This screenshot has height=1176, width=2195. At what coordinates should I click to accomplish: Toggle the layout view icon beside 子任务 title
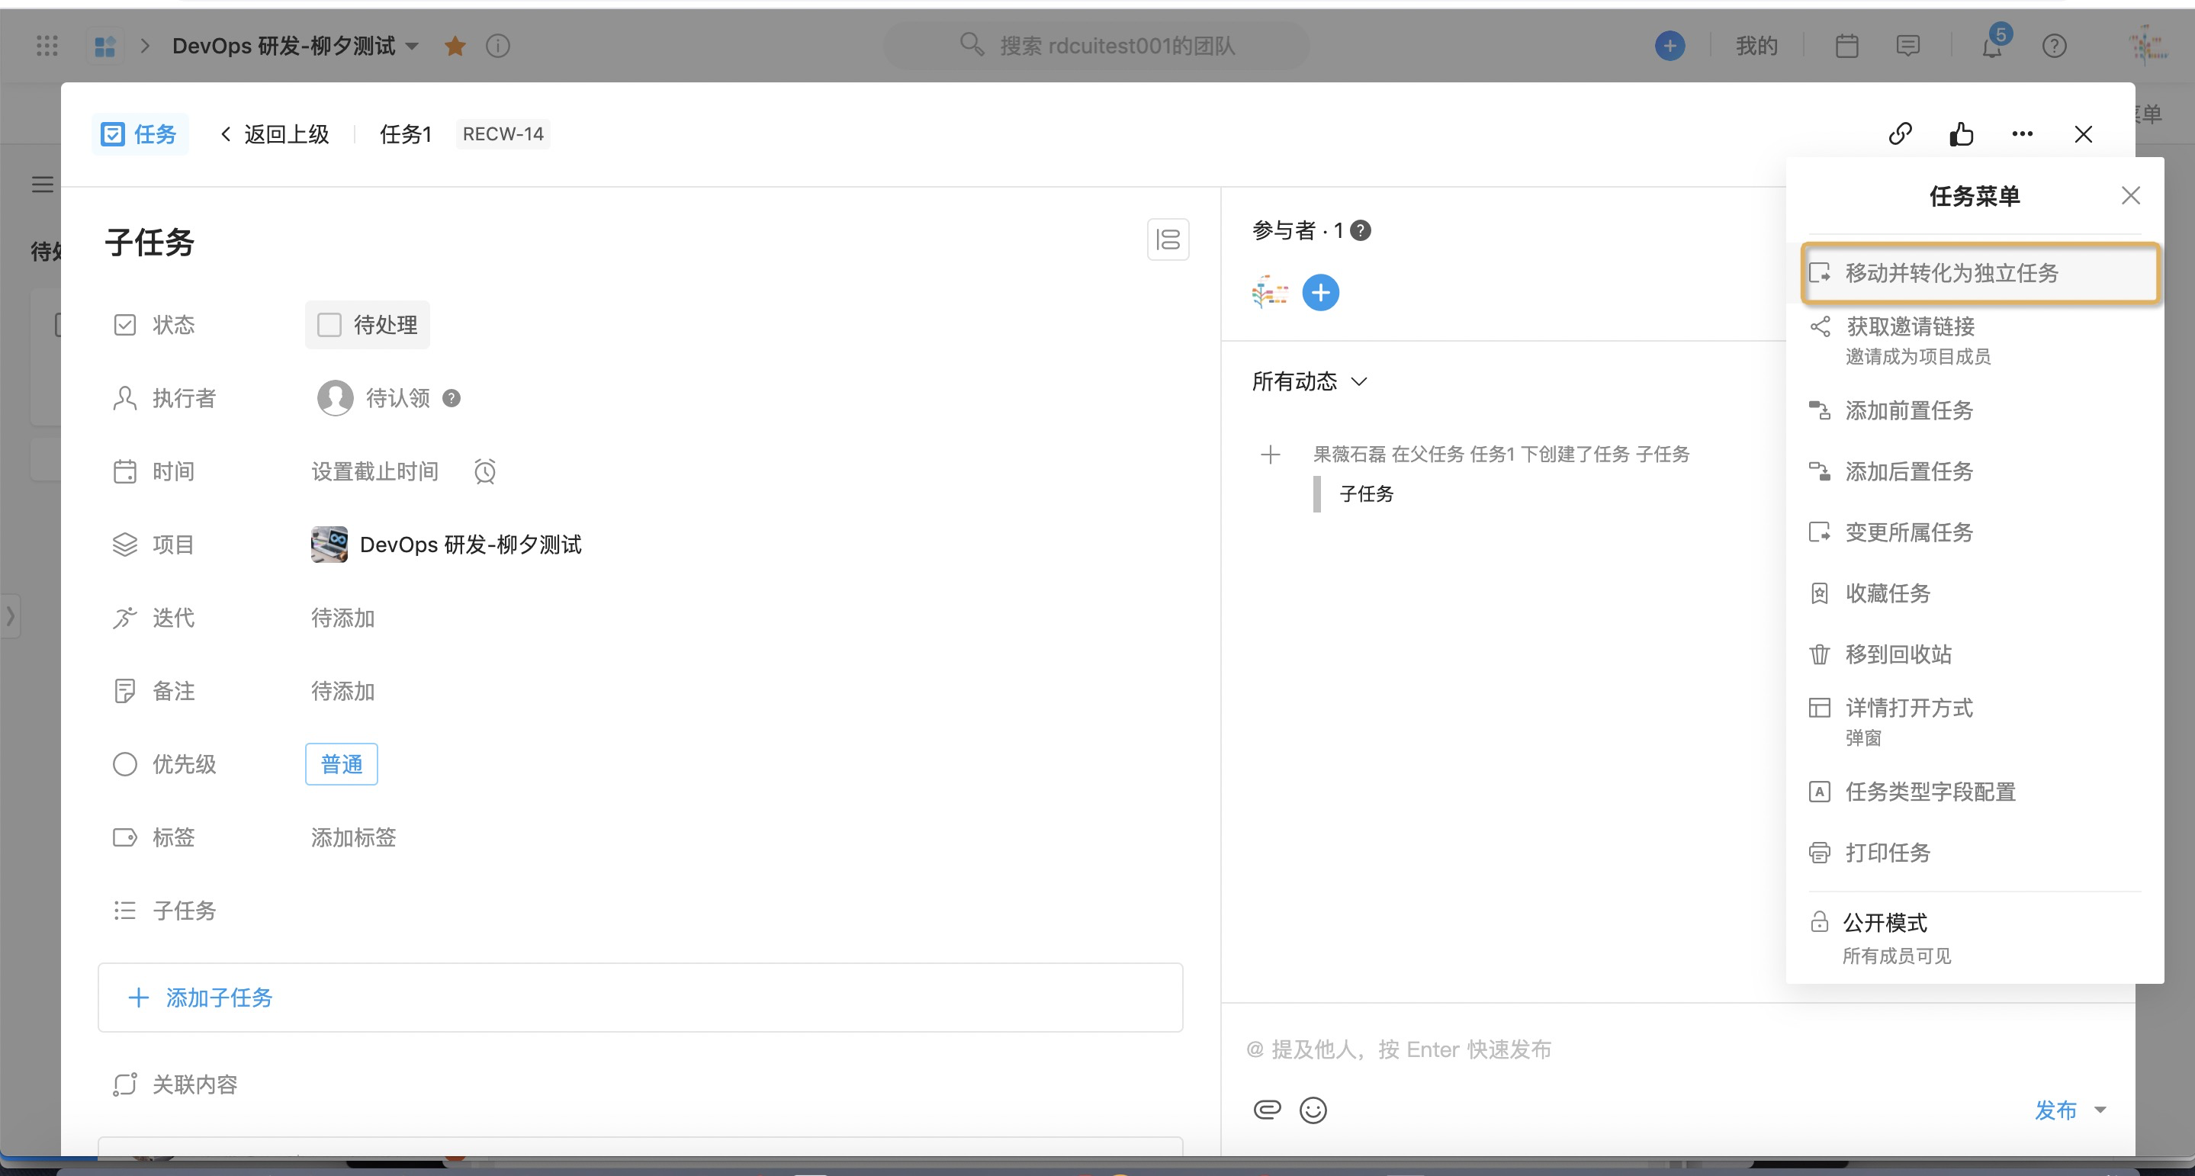click(1168, 239)
